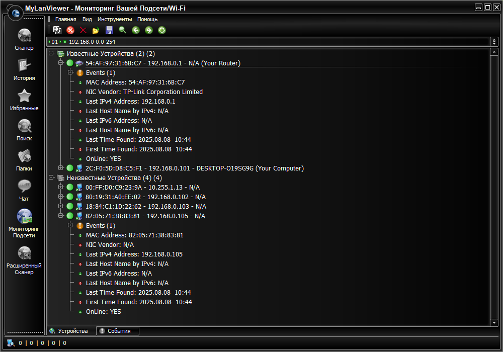Image resolution: width=503 pixels, height=352 pixels.
Task: Click the router icon beside 54:AF:97:31:6B:C7
Action: pyautogui.click(x=79, y=63)
